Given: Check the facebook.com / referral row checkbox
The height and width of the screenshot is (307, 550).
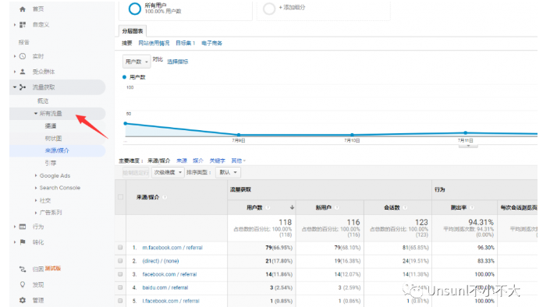Looking at the screenshot, I should (x=120, y=274).
